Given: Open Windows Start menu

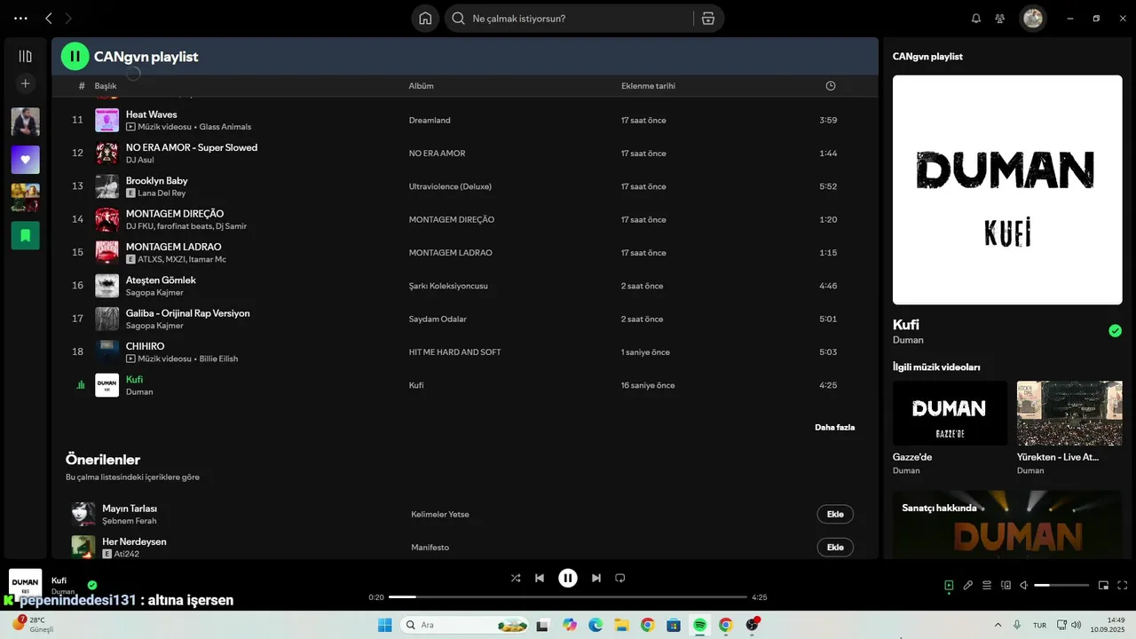Looking at the screenshot, I should click(x=385, y=625).
